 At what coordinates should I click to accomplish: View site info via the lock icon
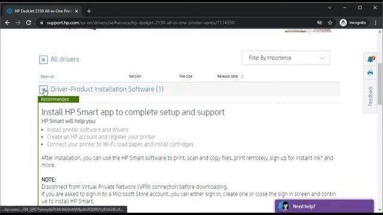41,23
